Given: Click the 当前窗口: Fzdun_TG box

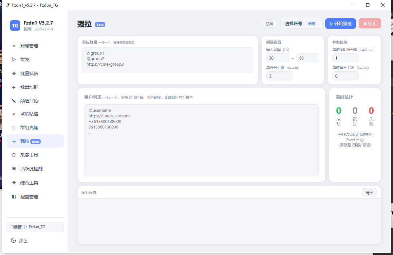Looking at the screenshot, I should tap(35, 227).
